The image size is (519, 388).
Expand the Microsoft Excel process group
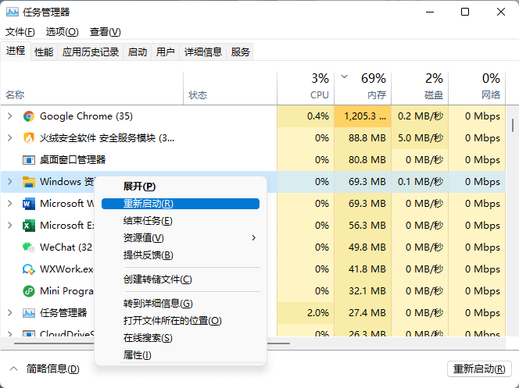[x=10, y=225]
